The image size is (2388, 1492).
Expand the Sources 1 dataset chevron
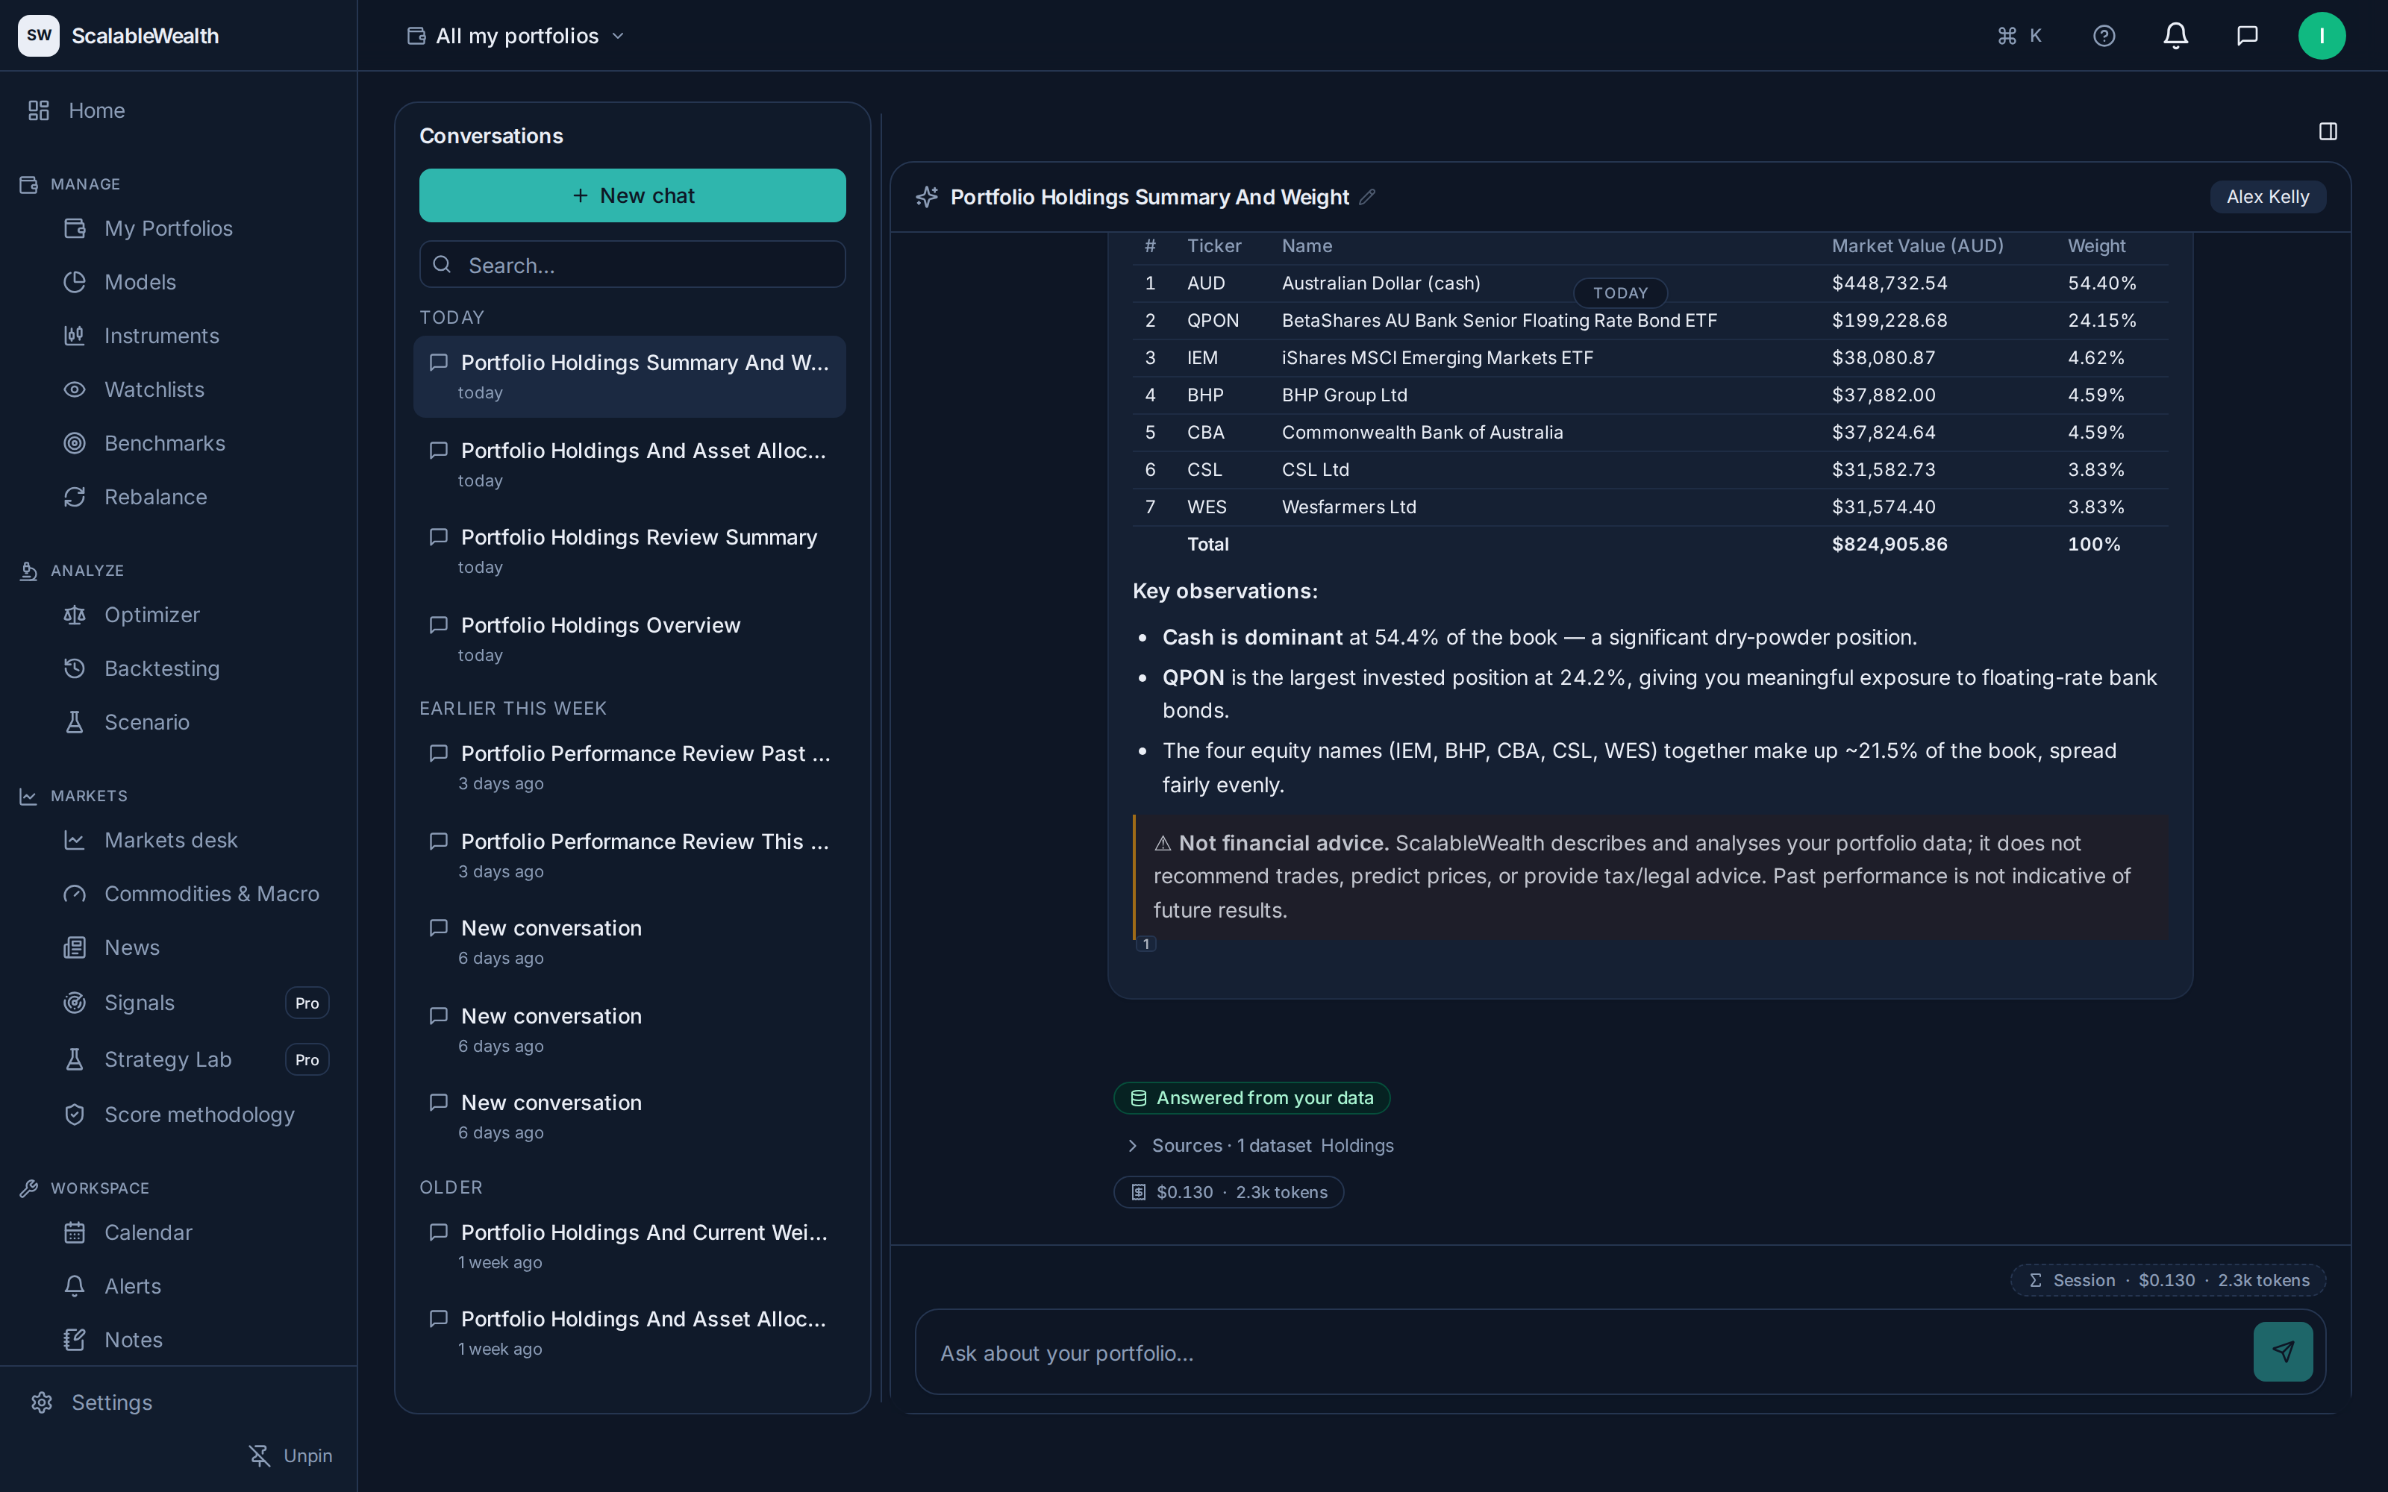pos(1132,1146)
